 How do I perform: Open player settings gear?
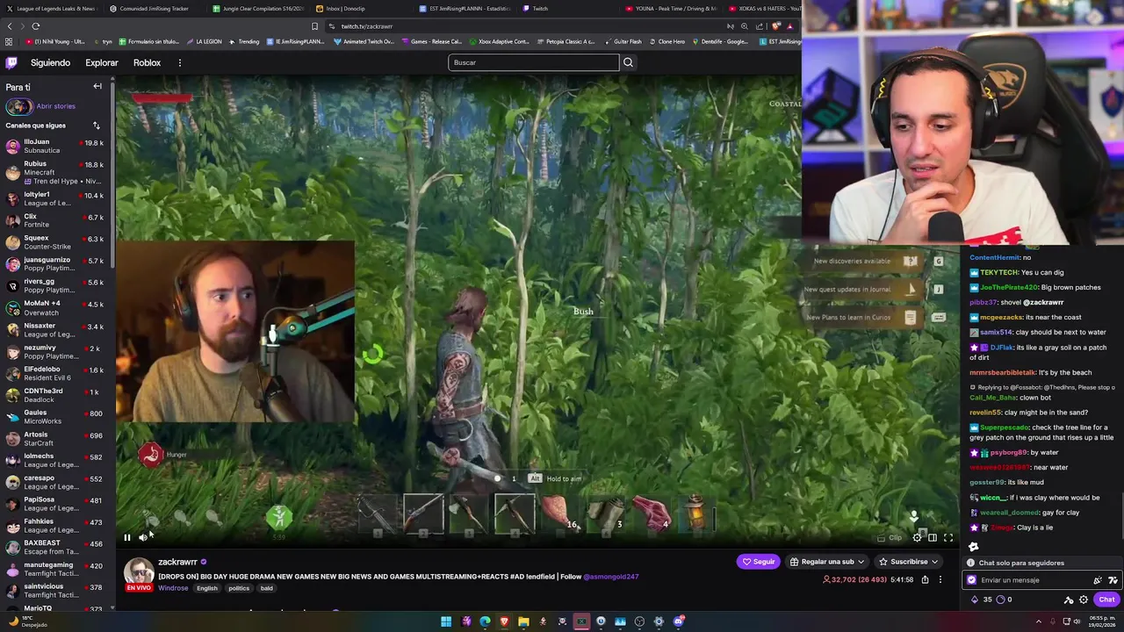917,538
